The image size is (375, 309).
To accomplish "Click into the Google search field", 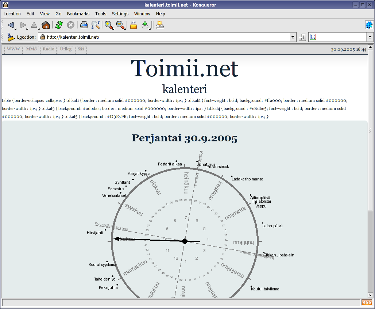I will click(x=341, y=37).
